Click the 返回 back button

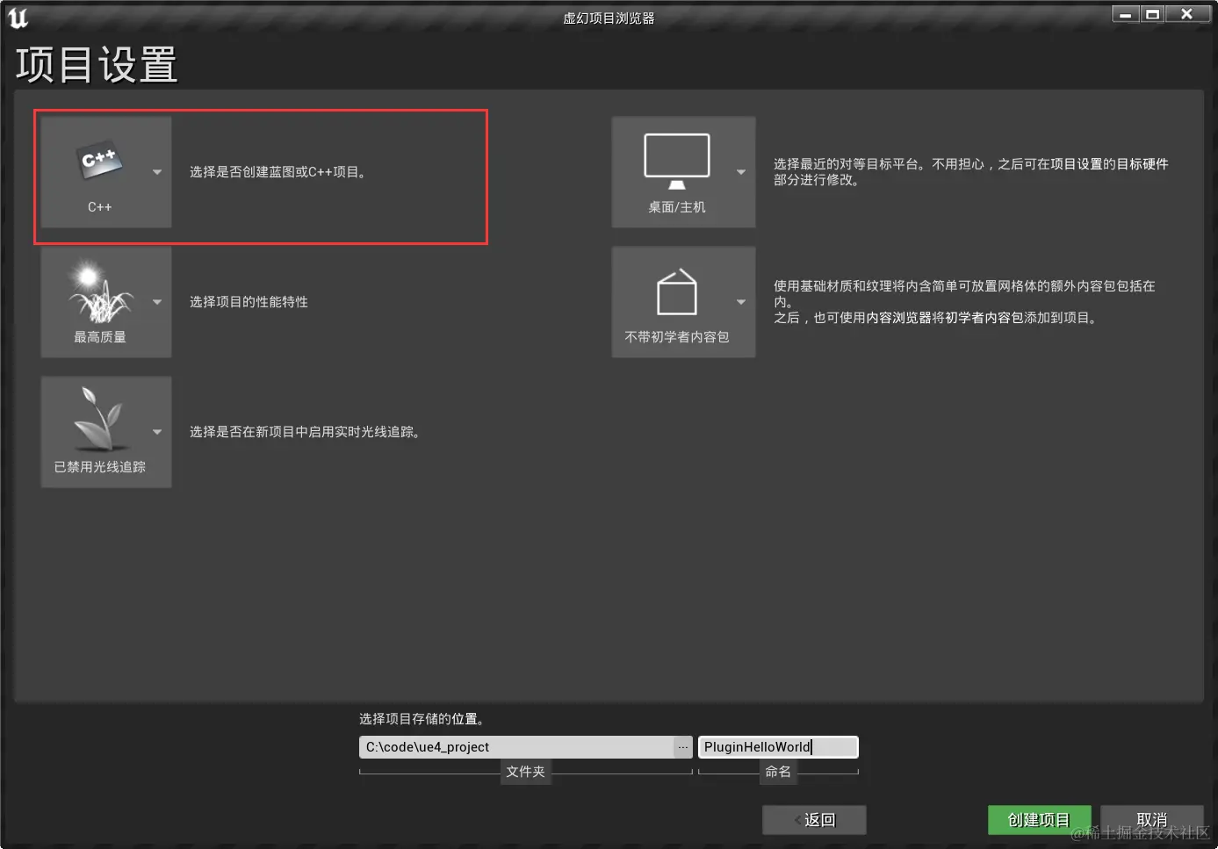[813, 819]
